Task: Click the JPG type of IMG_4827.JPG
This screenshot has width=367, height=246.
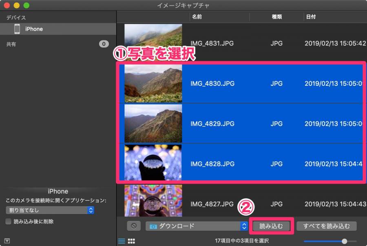Action: tap(276, 204)
